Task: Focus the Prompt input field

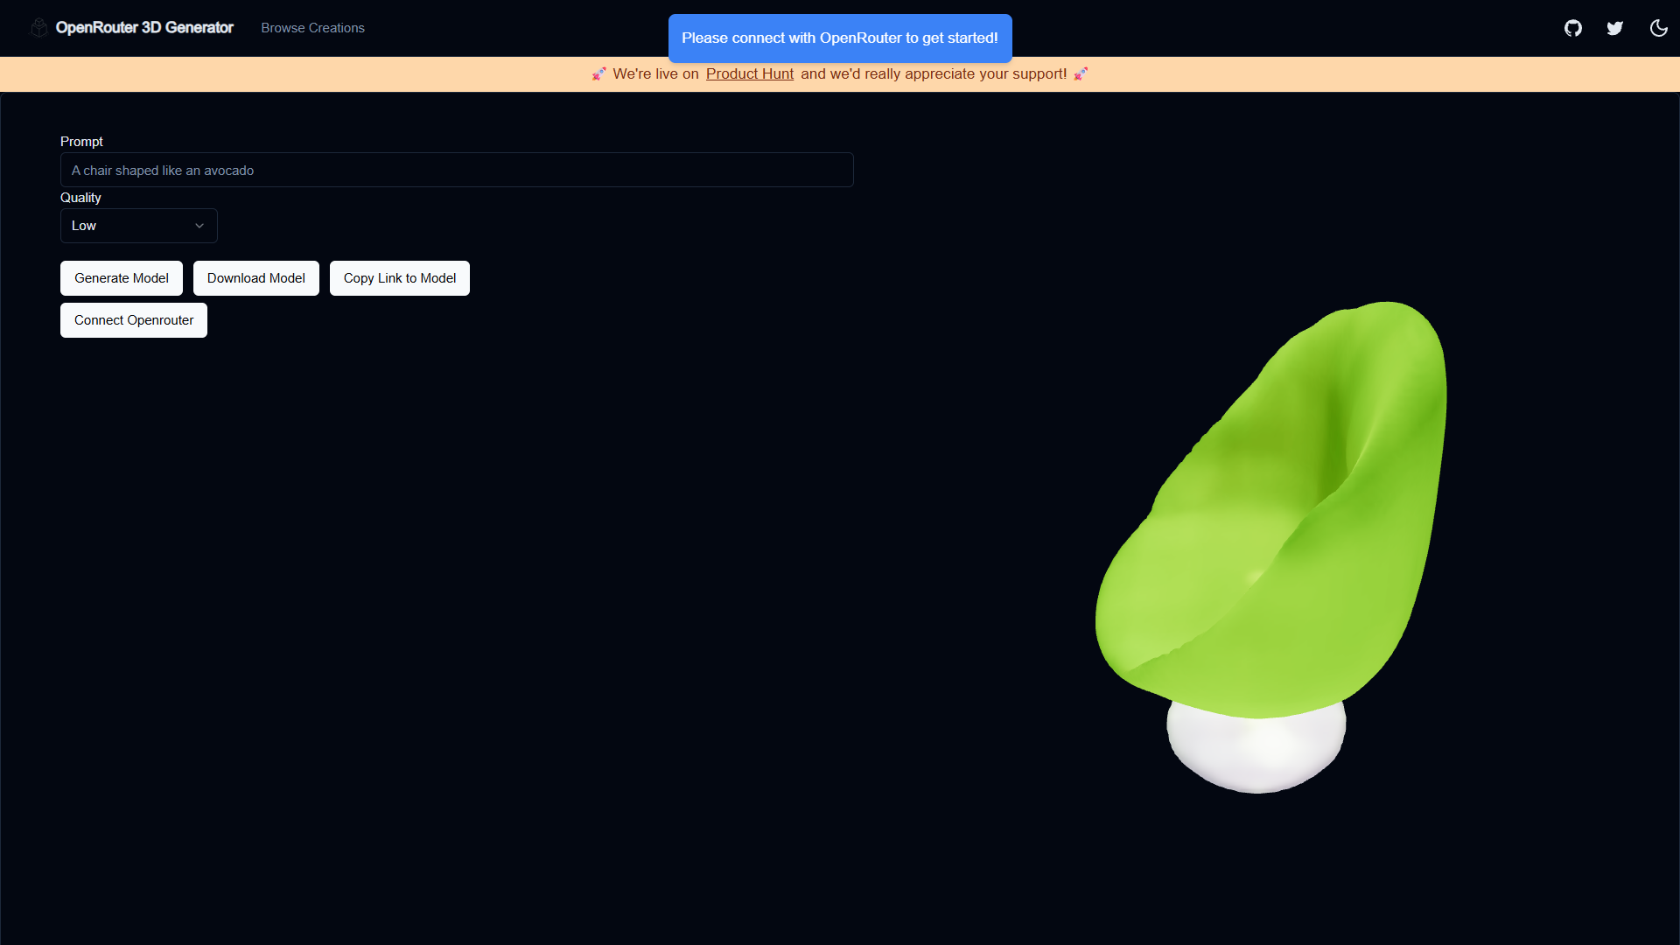Action: pyautogui.click(x=457, y=171)
